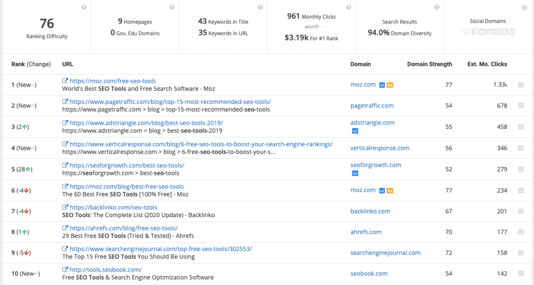This screenshot has width=534, height=285.
Task: Click the Ad badge in rank 1 moz.com row
Action: pos(390,85)
